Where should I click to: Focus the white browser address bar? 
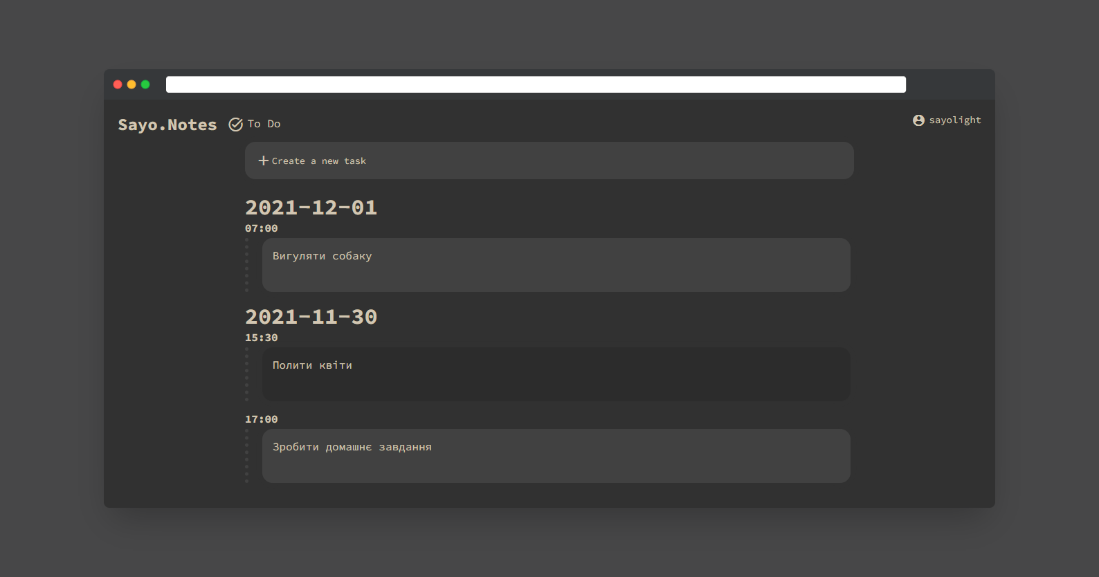tap(536, 84)
